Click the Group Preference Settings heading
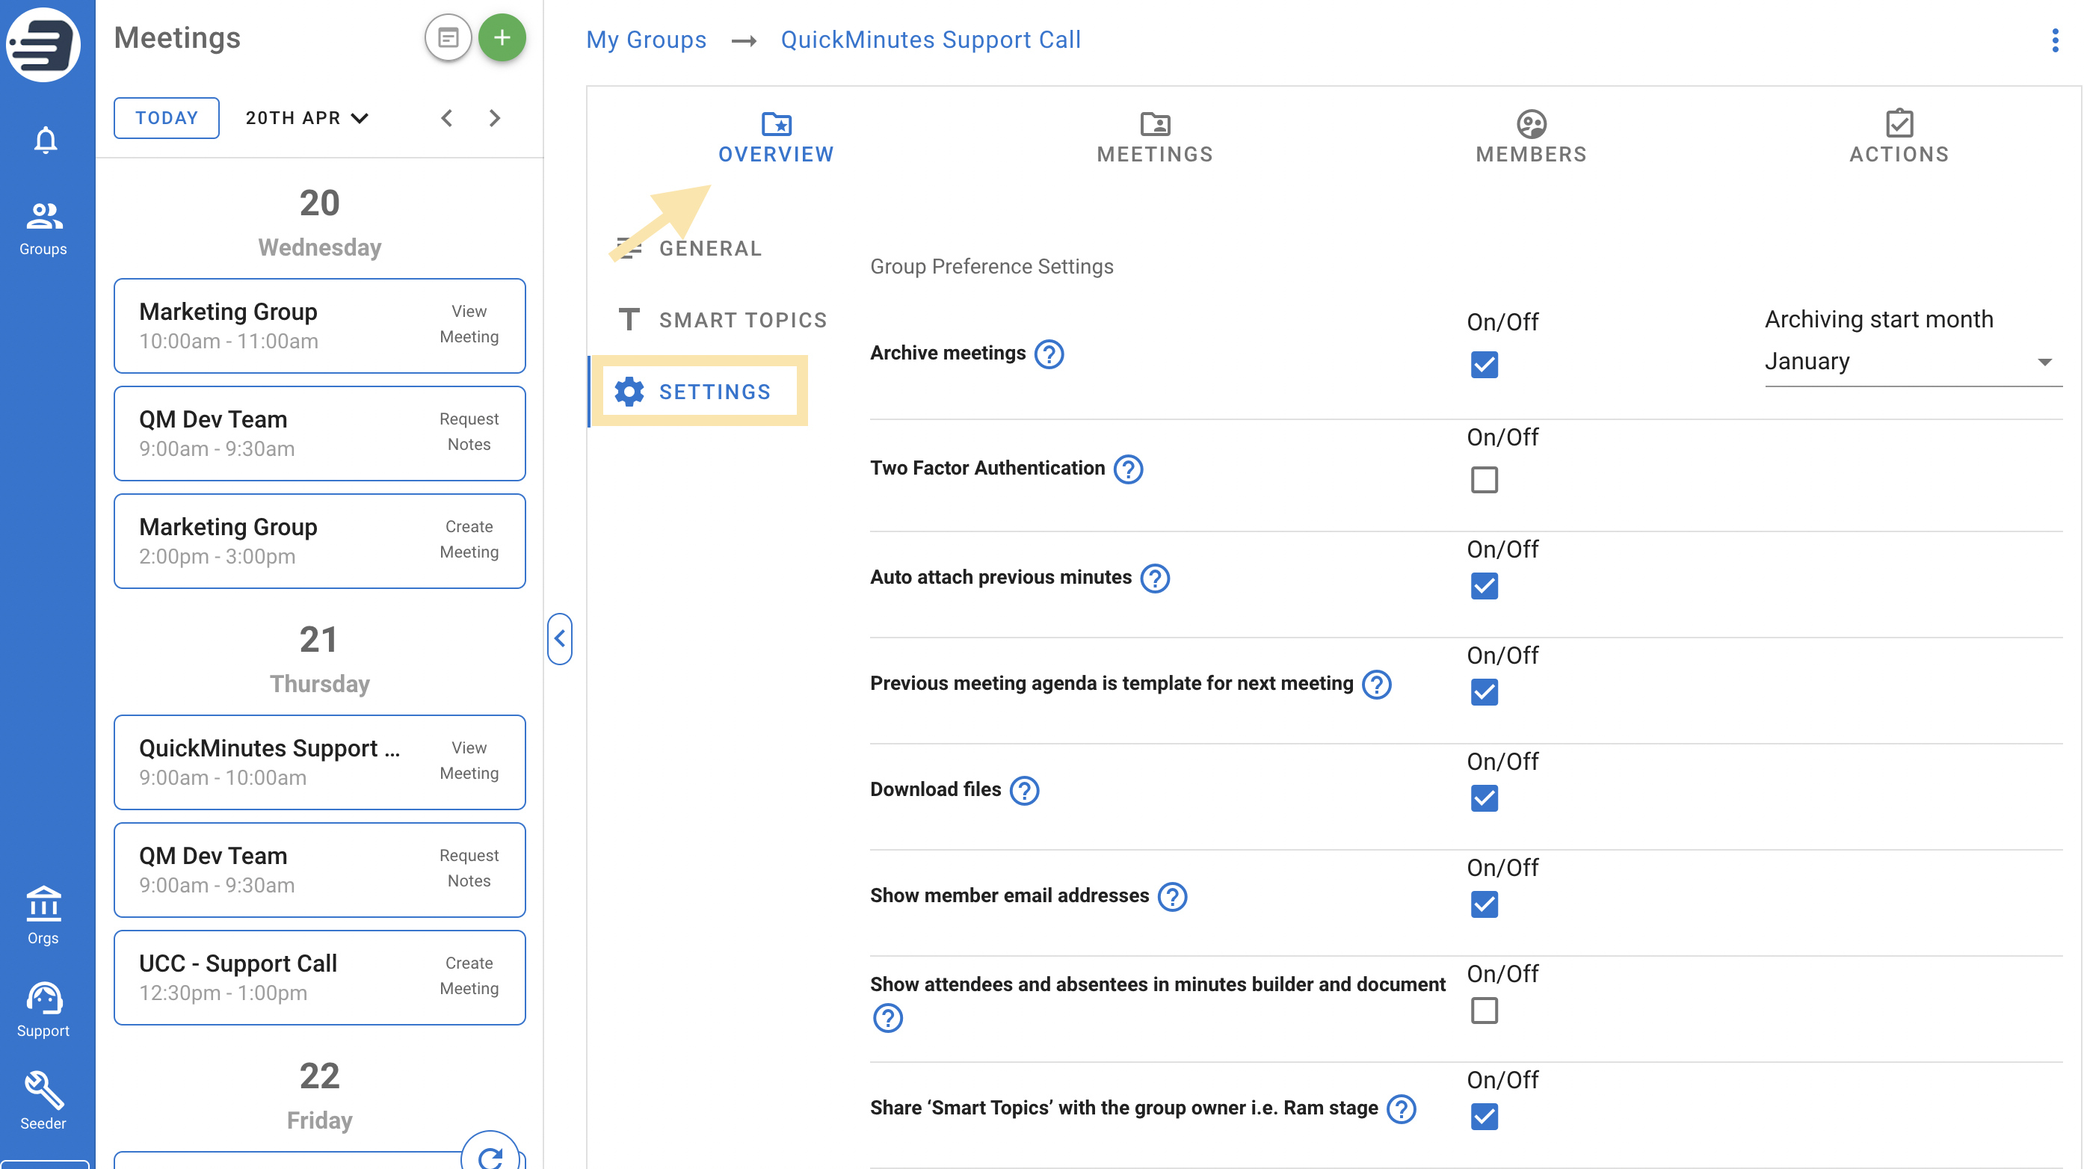 [992, 267]
